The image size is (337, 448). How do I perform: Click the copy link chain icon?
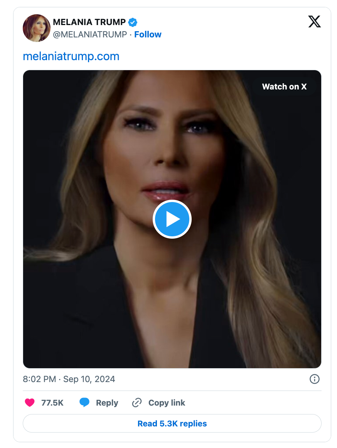point(137,403)
